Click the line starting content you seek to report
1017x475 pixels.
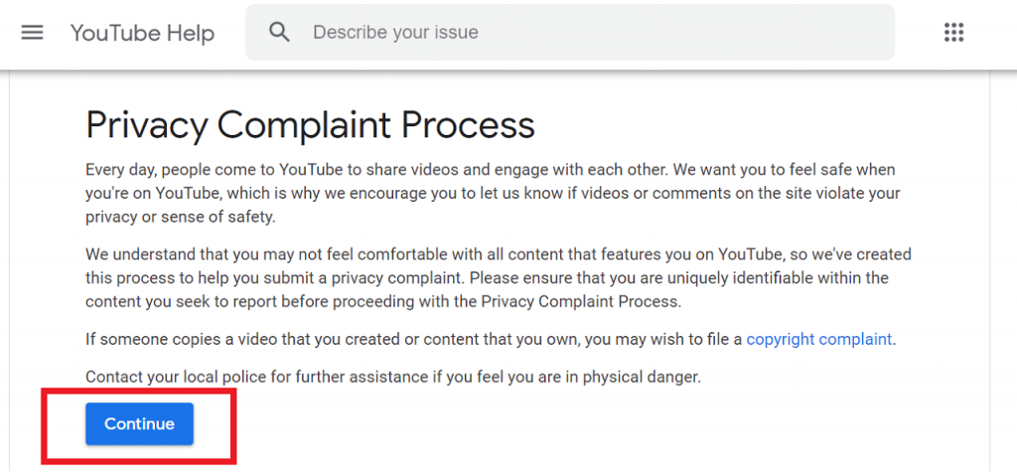coord(383,302)
